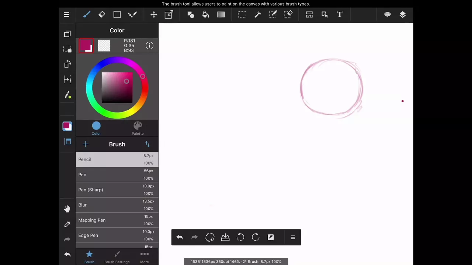Viewport: 472px width, 265px height.
Task: Add a new brush with plus
Action: [86, 144]
